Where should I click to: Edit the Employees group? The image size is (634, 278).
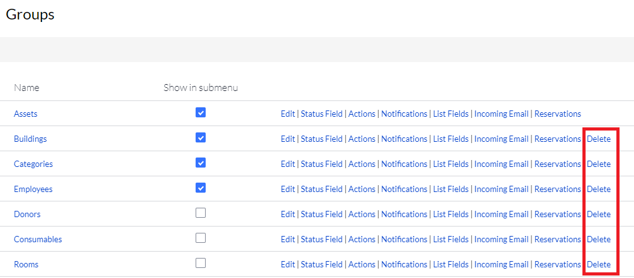point(288,189)
